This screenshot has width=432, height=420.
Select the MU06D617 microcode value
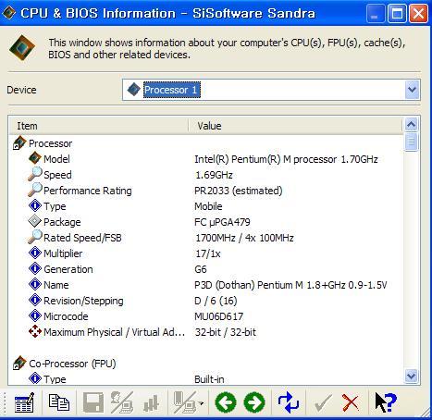click(x=218, y=316)
